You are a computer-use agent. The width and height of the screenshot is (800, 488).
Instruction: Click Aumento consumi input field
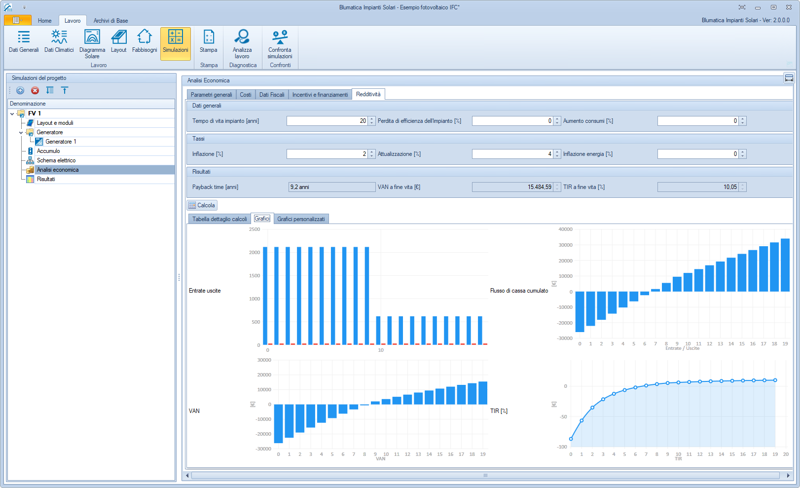pos(698,121)
